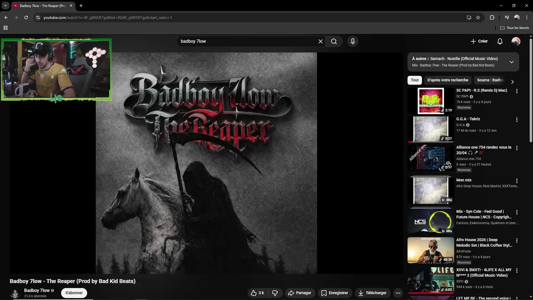The image size is (533, 300).
Task: Reload the YouTube page
Action: tap(26, 17)
